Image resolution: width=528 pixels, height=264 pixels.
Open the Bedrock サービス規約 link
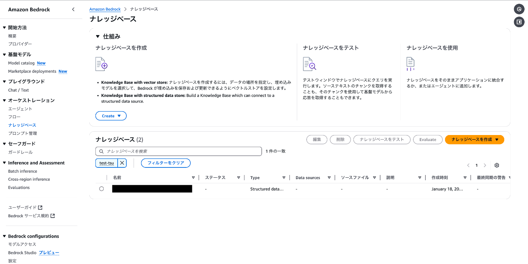tap(29, 216)
